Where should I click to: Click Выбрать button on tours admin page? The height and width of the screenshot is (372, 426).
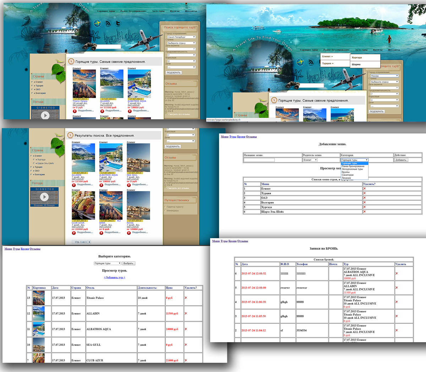pyautogui.click(x=129, y=263)
